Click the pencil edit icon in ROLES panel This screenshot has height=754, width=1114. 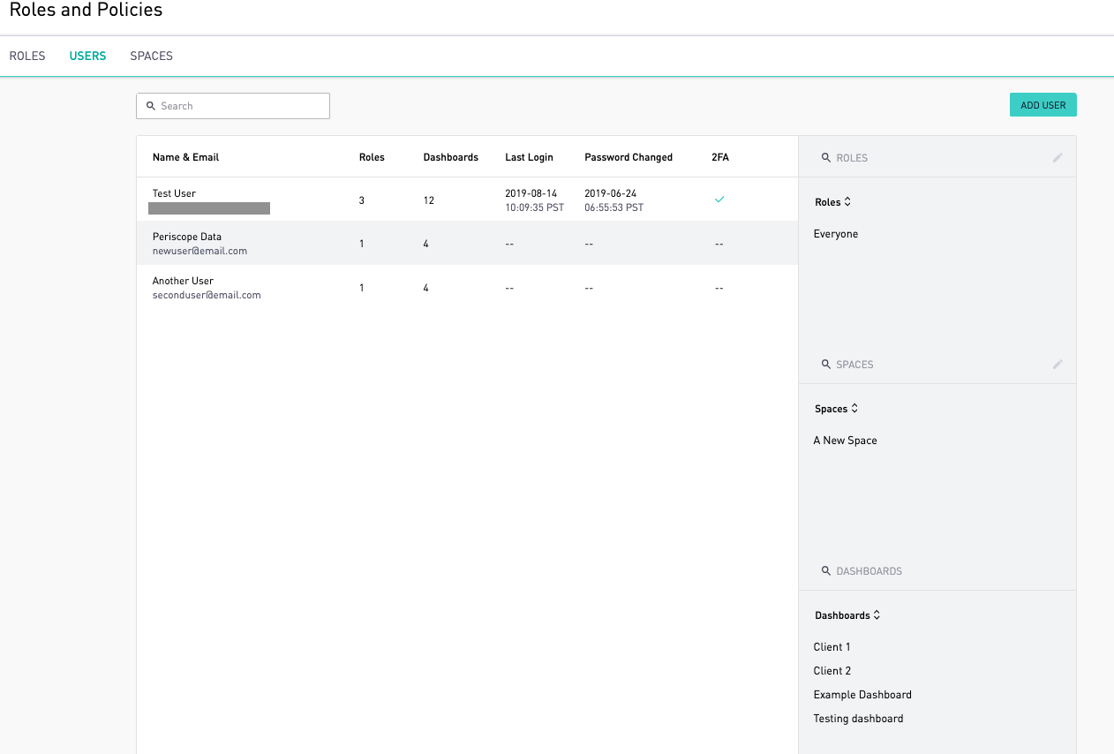tap(1058, 158)
